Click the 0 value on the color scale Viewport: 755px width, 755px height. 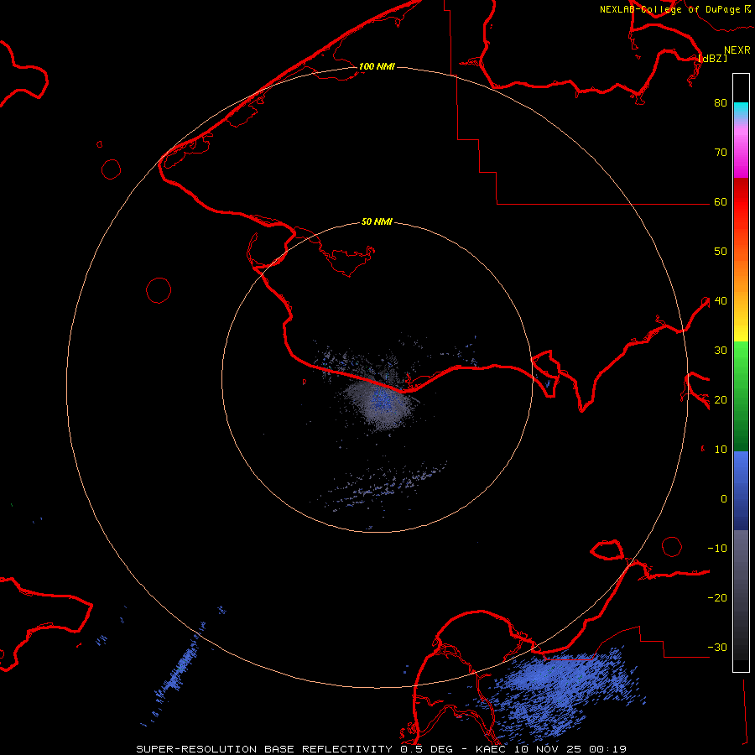pyautogui.click(x=724, y=499)
